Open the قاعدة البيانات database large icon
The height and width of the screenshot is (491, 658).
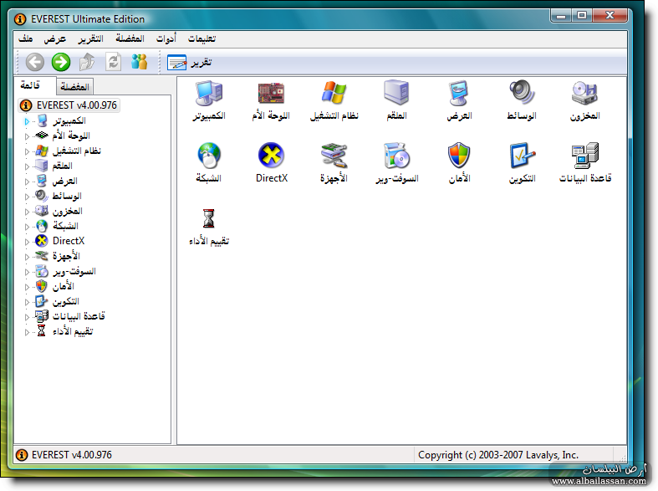(x=585, y=163)
